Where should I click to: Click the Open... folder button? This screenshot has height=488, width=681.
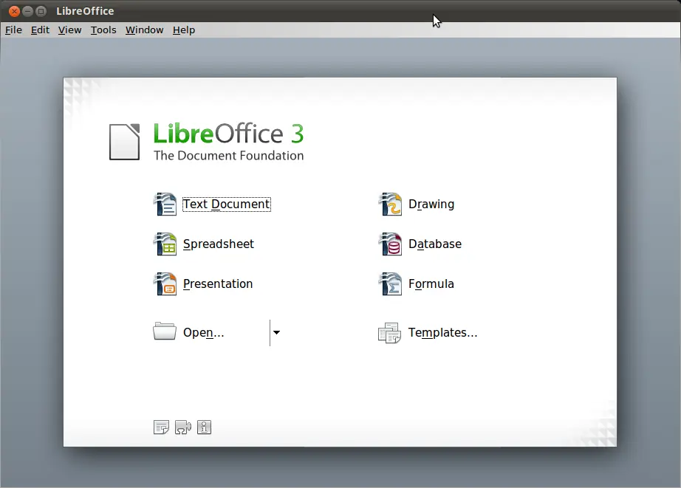coord(203,333)
